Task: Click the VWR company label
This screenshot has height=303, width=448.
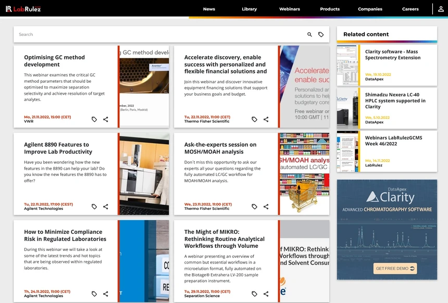Action: click(x=29, y=121)
